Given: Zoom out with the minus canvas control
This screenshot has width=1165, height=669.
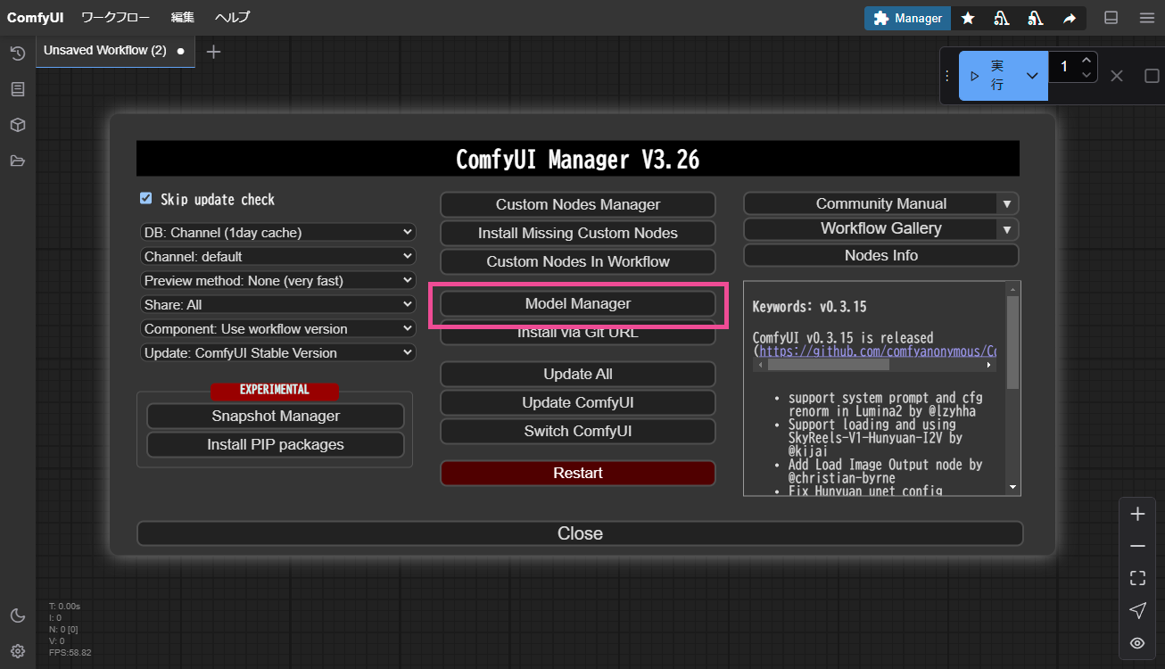Looking at the screenshot, I should click(1137, 546).
